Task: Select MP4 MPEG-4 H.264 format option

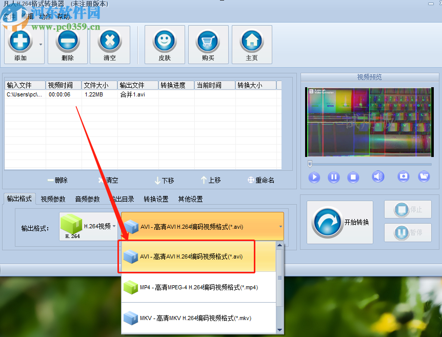Action: [198, 287]
